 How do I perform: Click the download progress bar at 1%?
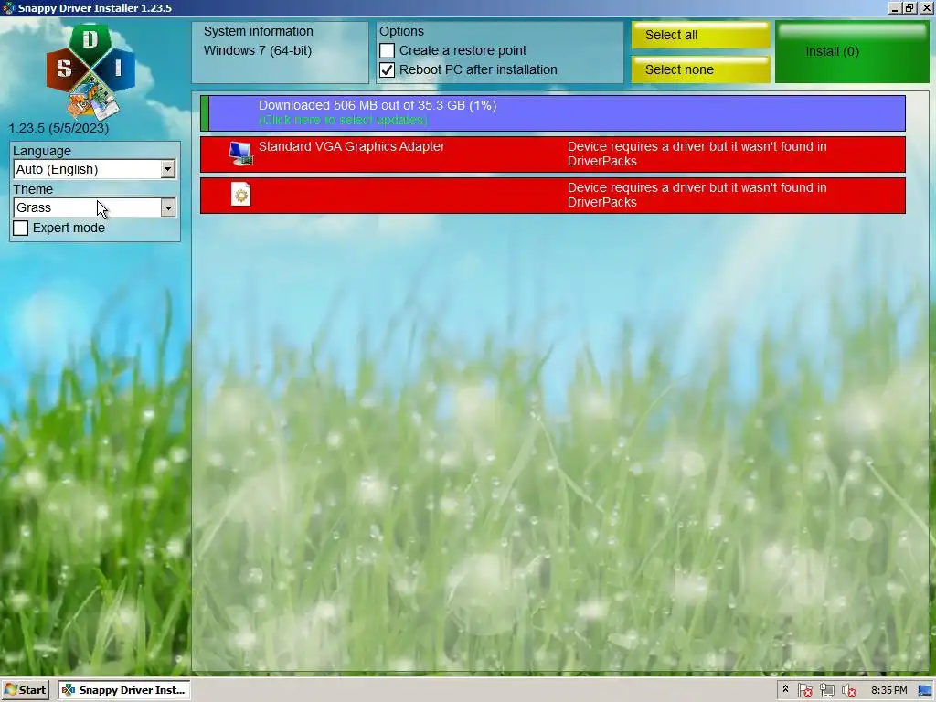(x=553, y=112)
